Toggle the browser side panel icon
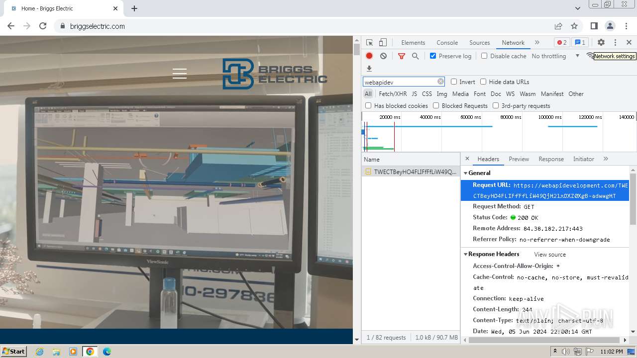Viewport: 637px width, 358px height. (594, 26)
